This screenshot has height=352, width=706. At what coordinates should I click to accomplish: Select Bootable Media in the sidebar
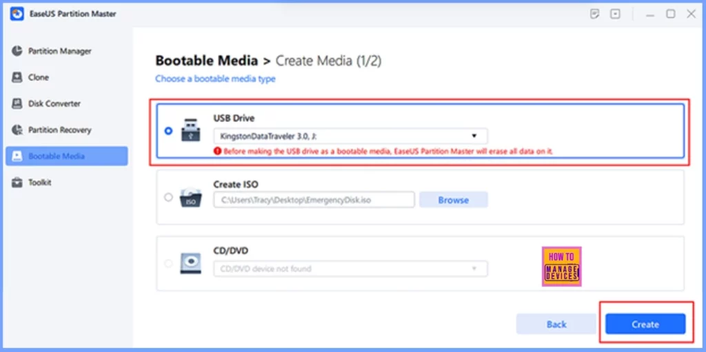67,156
